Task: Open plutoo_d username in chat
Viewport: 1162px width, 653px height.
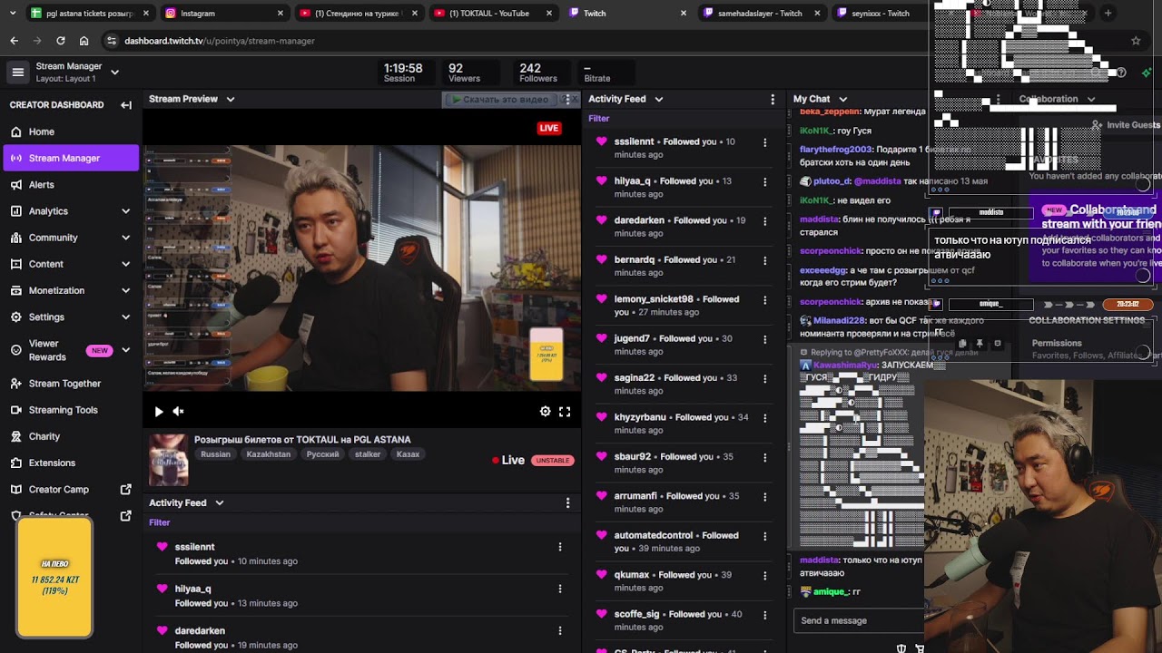Action: coord(832,181)
